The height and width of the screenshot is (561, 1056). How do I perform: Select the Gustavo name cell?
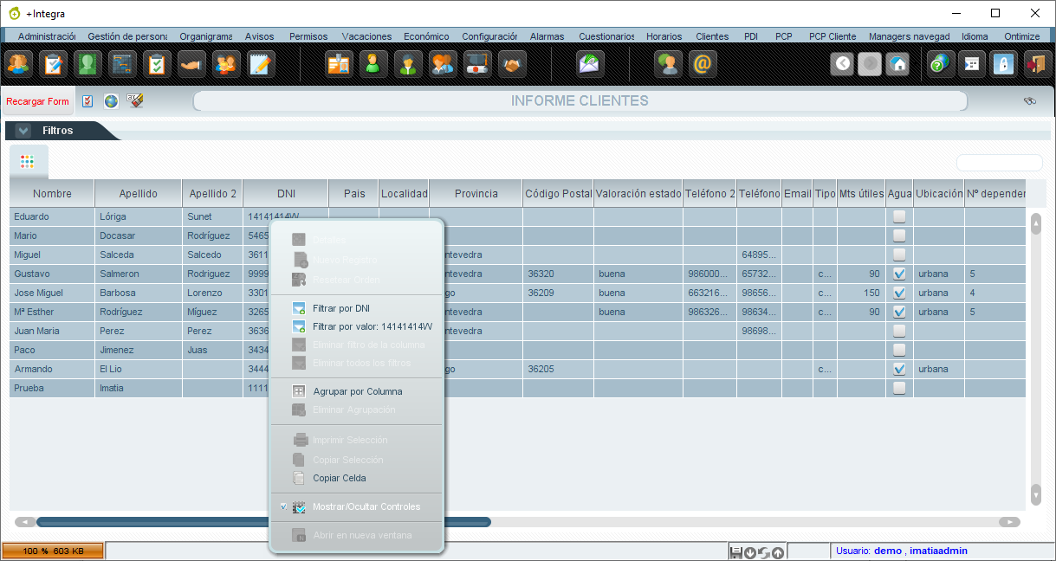[52, 274]
